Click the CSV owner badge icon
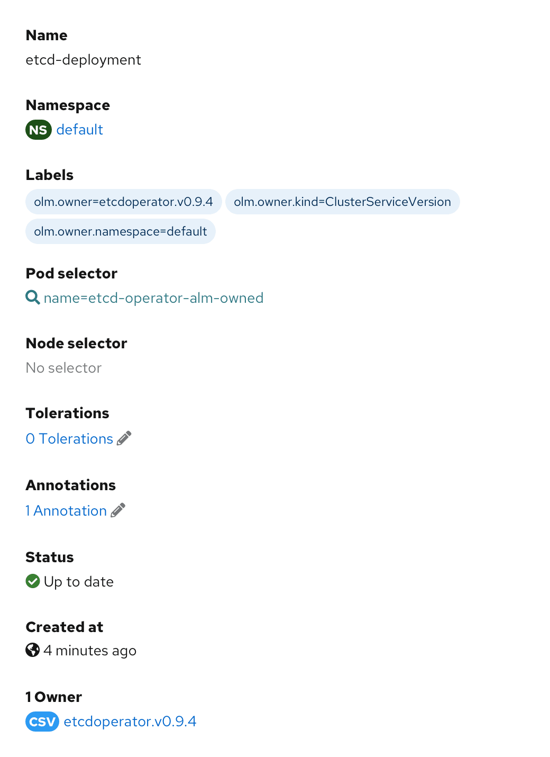 point(42,722)
